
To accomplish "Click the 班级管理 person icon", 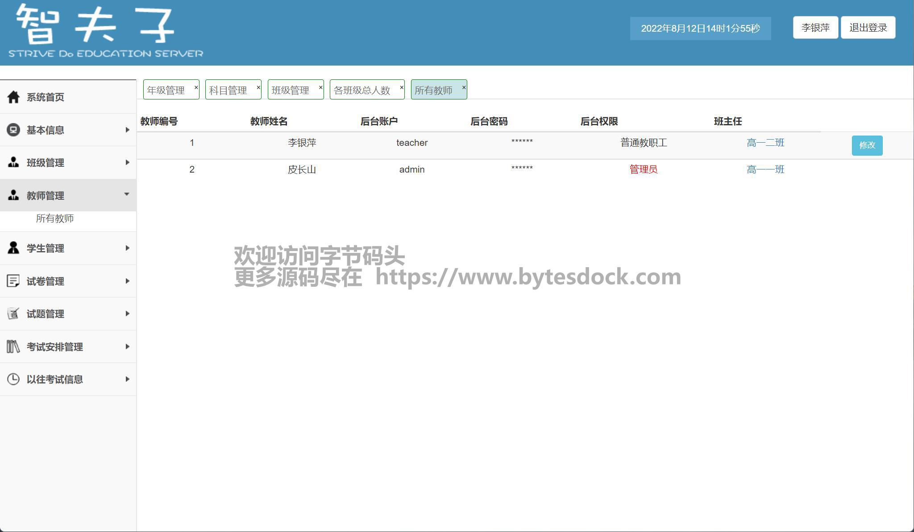I will tap(13, 162).
